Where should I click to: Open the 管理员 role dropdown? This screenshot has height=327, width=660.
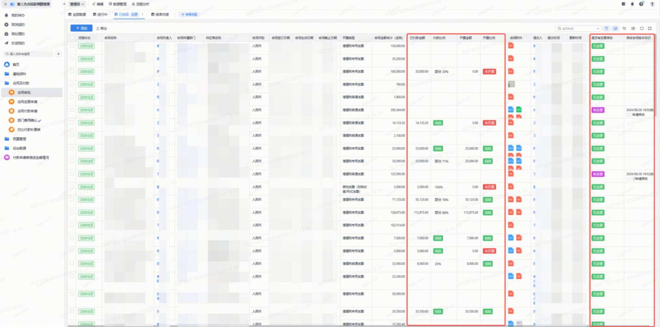[x=77, y=4]
